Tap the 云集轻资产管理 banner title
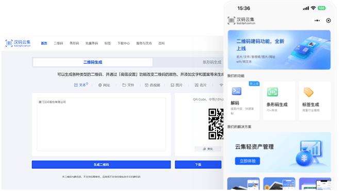344x191 pixels. click(x=254, y=147)
